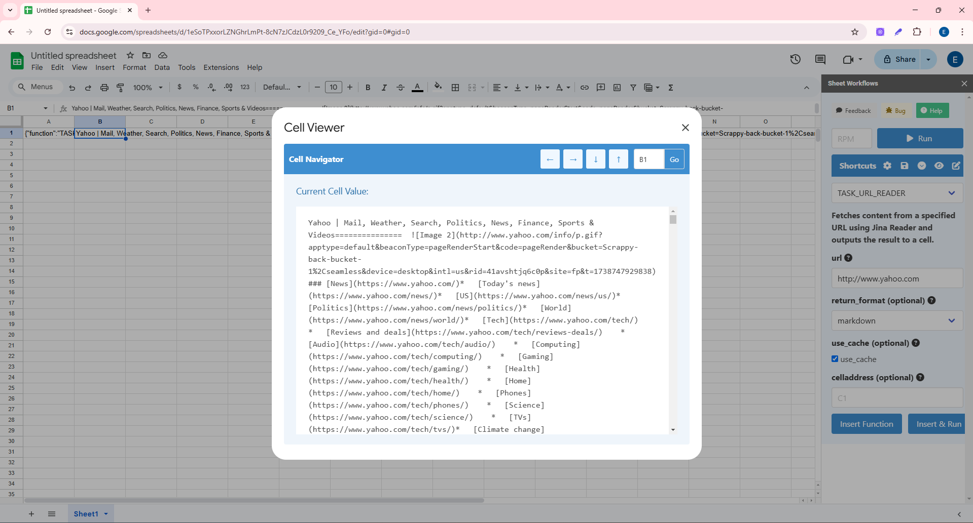Click the edit pencil icon in Shortcuts bar
The height and width of the screenshot is (523, 973).
tap(956, 166)
